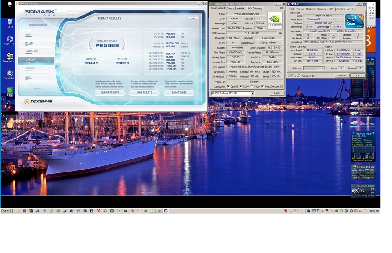Image resolution: width=392 pixels, height=253 pixels.
Task: Click the Save Results button
Action: pos(144,92)
